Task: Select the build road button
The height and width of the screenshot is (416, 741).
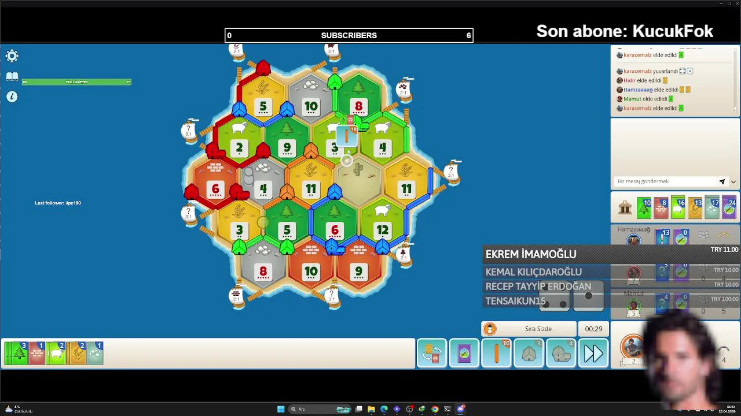Action: (497, 353)
